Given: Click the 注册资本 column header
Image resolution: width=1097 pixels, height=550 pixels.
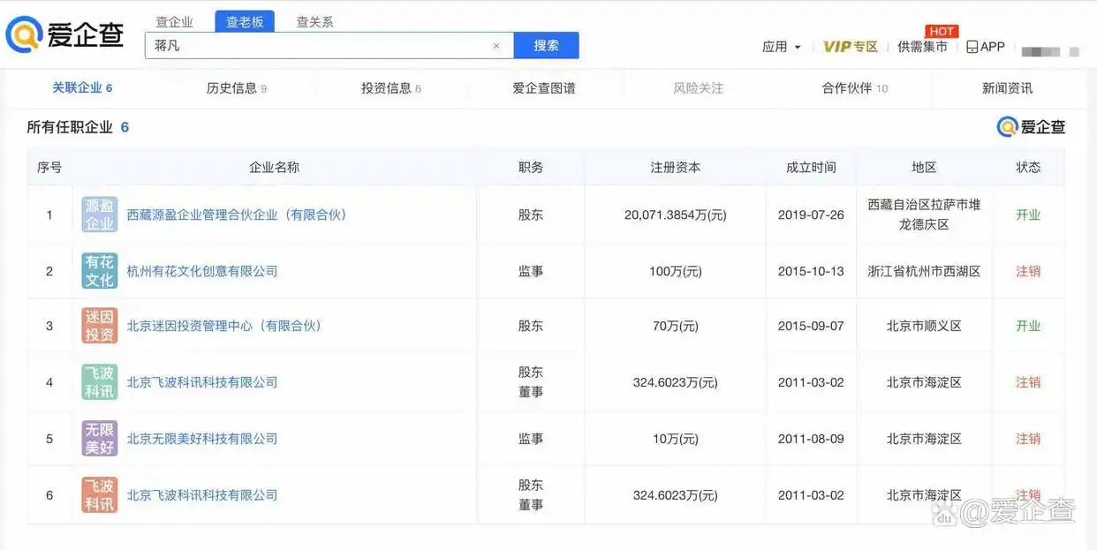Looking at the screenshot, I should [x=675, y=167].
